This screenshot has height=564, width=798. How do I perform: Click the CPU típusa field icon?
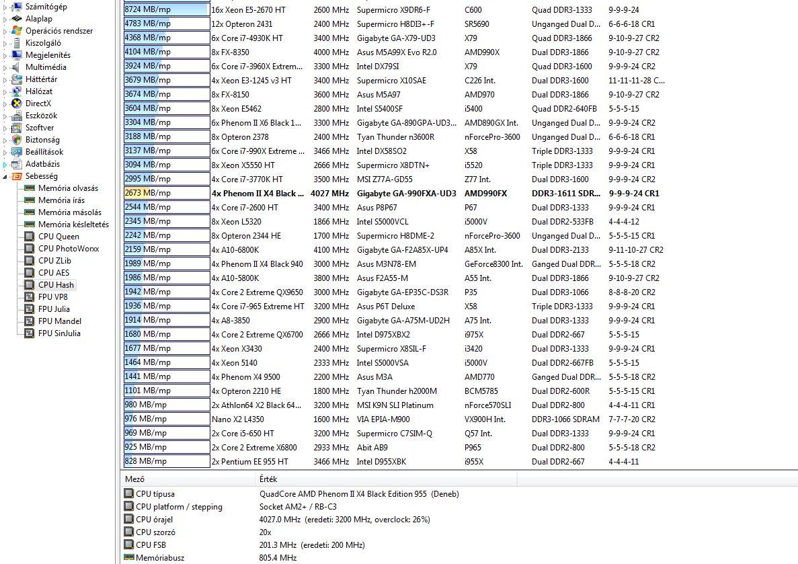129,494
